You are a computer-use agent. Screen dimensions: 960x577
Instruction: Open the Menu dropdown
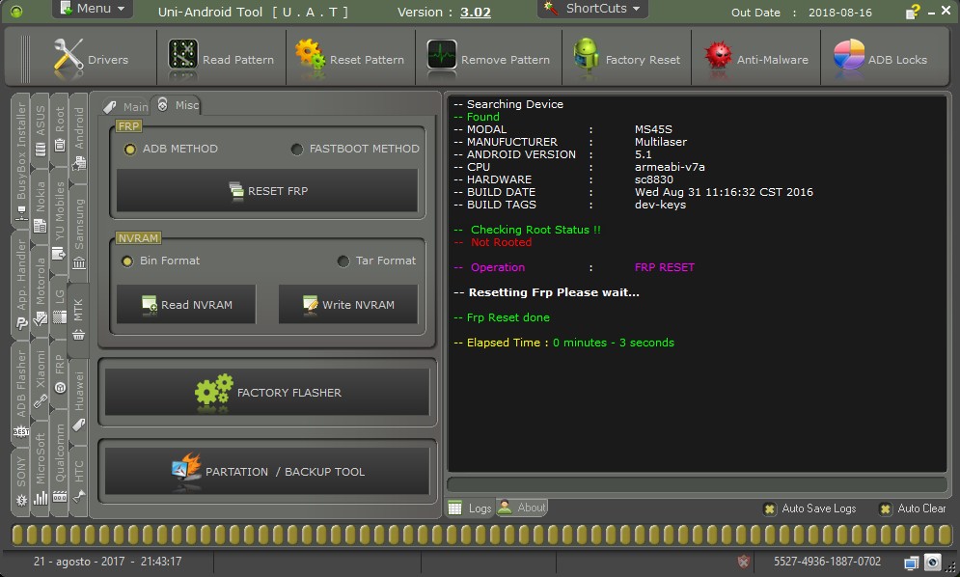click(x=93, y=9)
